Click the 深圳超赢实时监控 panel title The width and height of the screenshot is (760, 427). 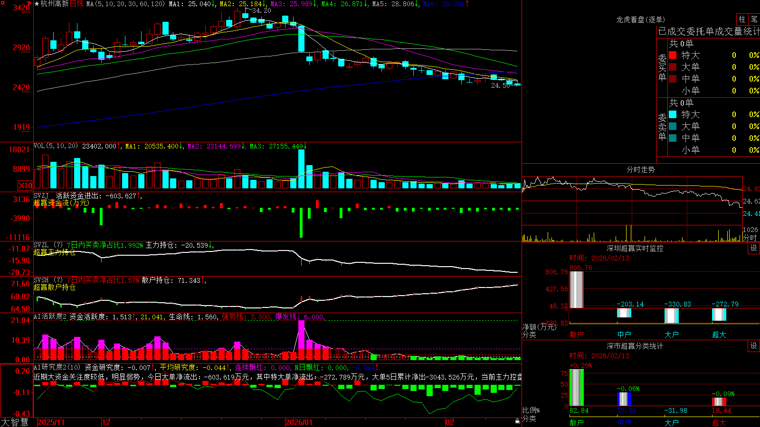coord(635,248)
